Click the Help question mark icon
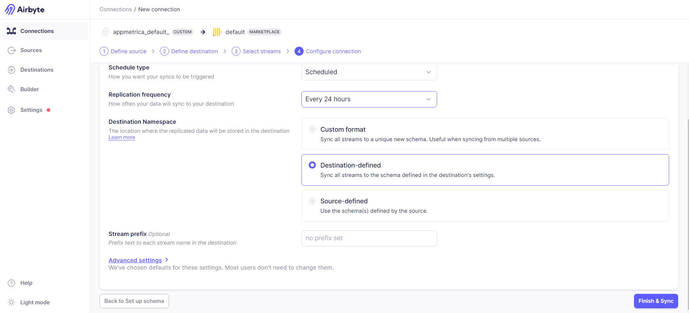 [x=12, y=283]
